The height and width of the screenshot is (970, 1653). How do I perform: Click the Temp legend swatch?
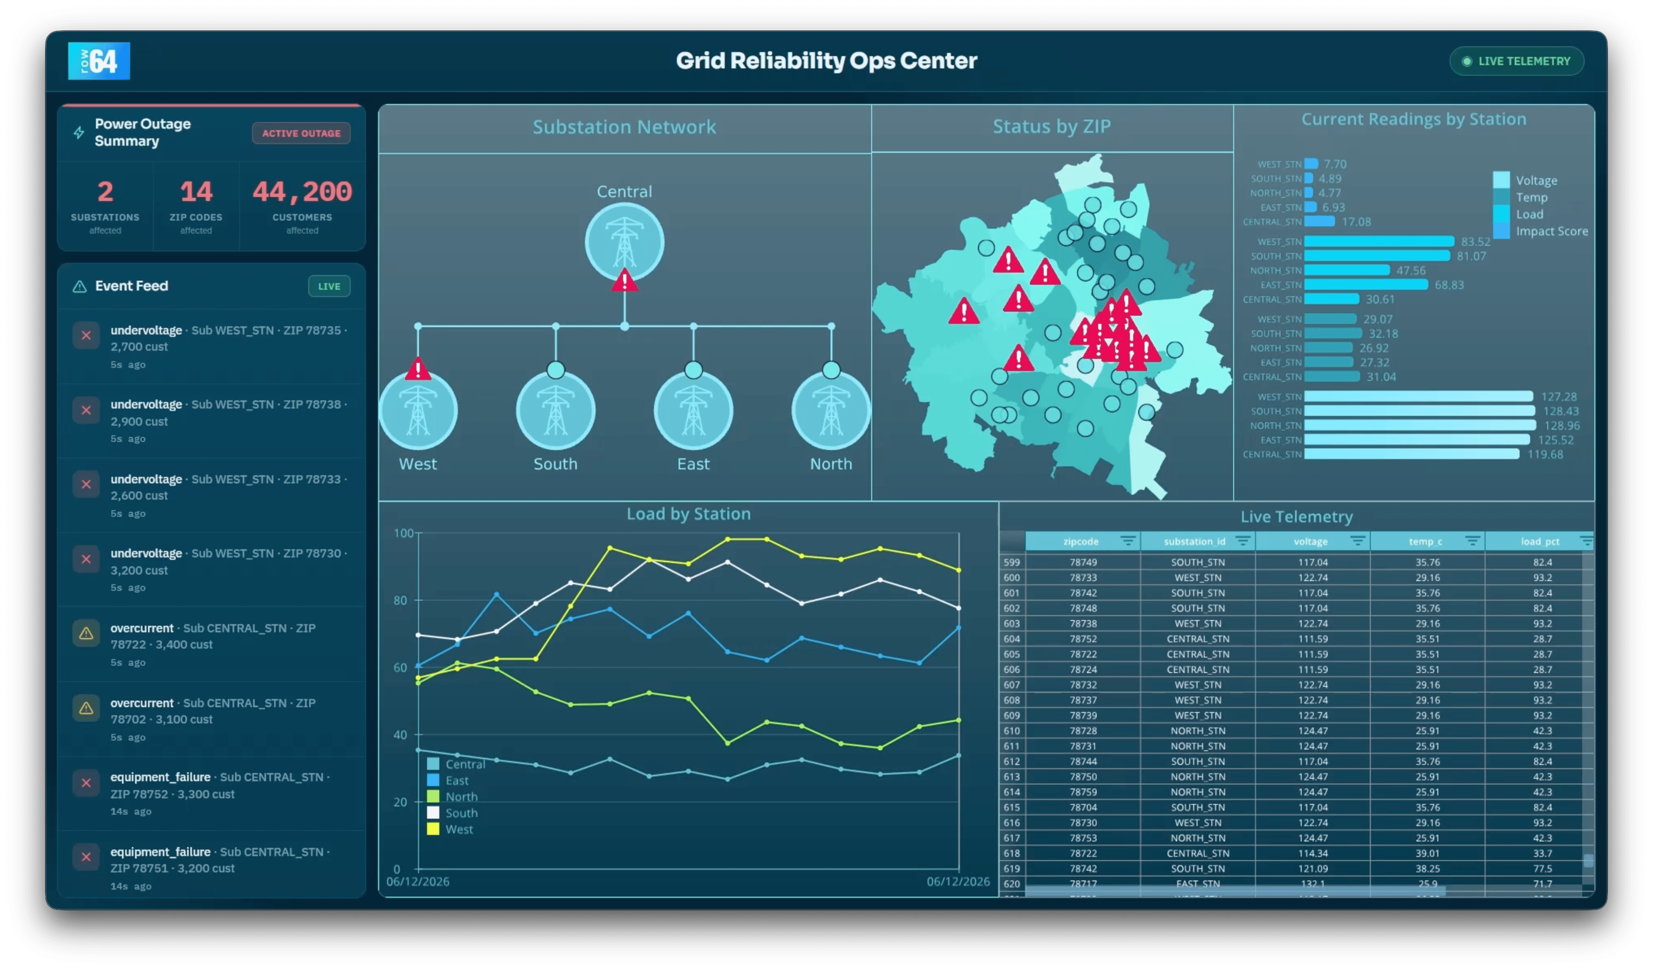(1501, 197)
